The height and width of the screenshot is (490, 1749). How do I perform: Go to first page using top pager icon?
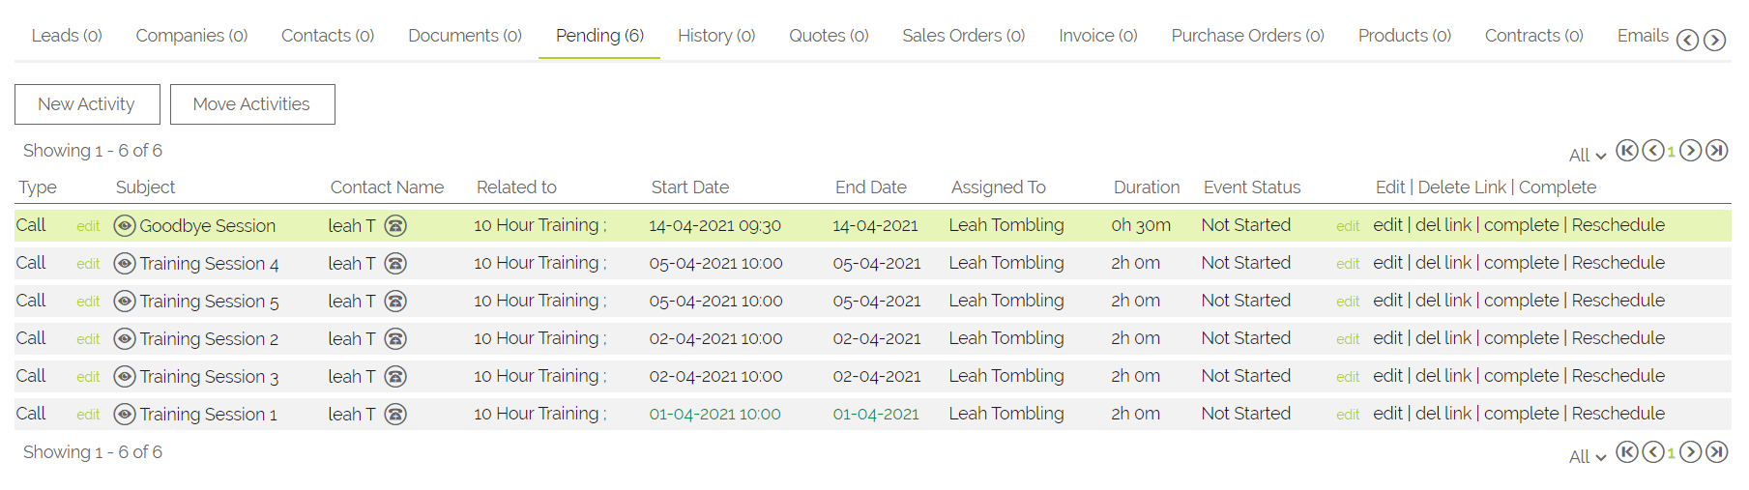[1627, 151]
